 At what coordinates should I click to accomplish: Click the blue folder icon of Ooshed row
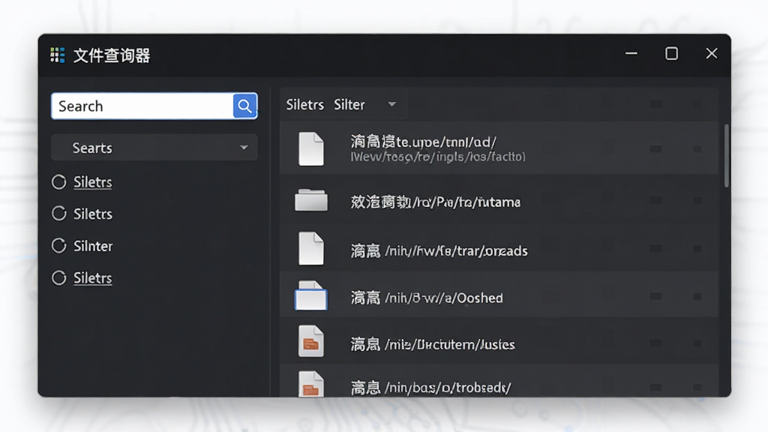coord(311,295)
